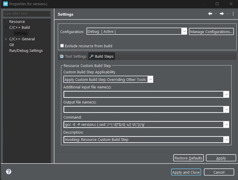238x180 pixels.
Task: Click the Apply button
Action: pyautogui.click(x=221, y=158)
